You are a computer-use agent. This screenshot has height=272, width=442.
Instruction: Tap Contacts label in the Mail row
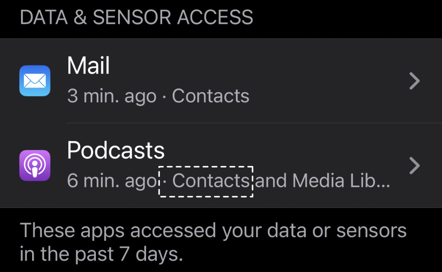pyautogui.click(x=210, y=96)
